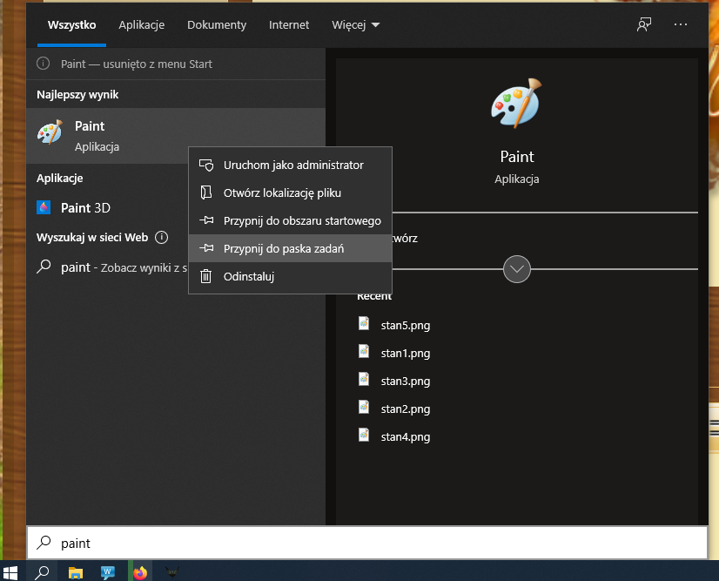
Task: Open Firefox from the taskbar
Action: coord(140,573)
